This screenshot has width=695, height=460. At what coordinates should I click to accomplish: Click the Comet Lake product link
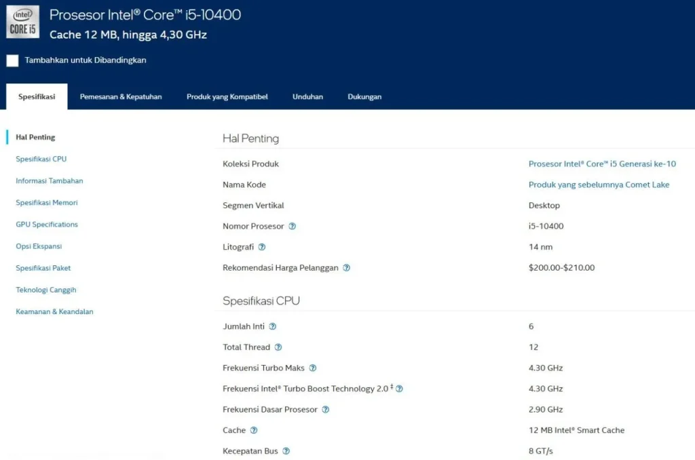(x=599, y=185)
